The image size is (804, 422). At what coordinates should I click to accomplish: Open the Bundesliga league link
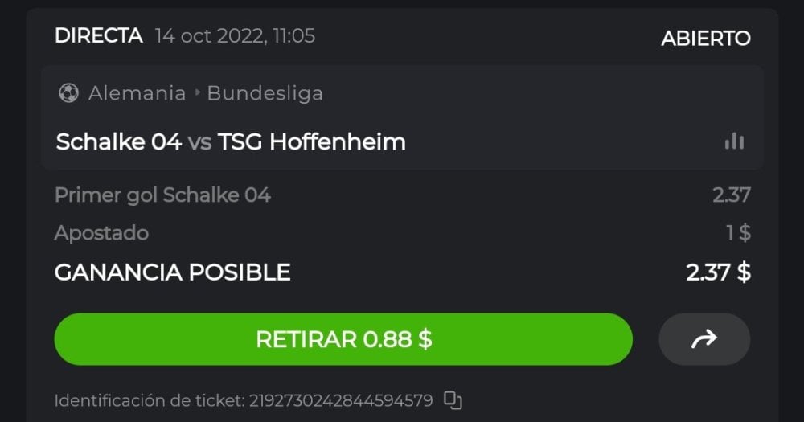point(265,93)
